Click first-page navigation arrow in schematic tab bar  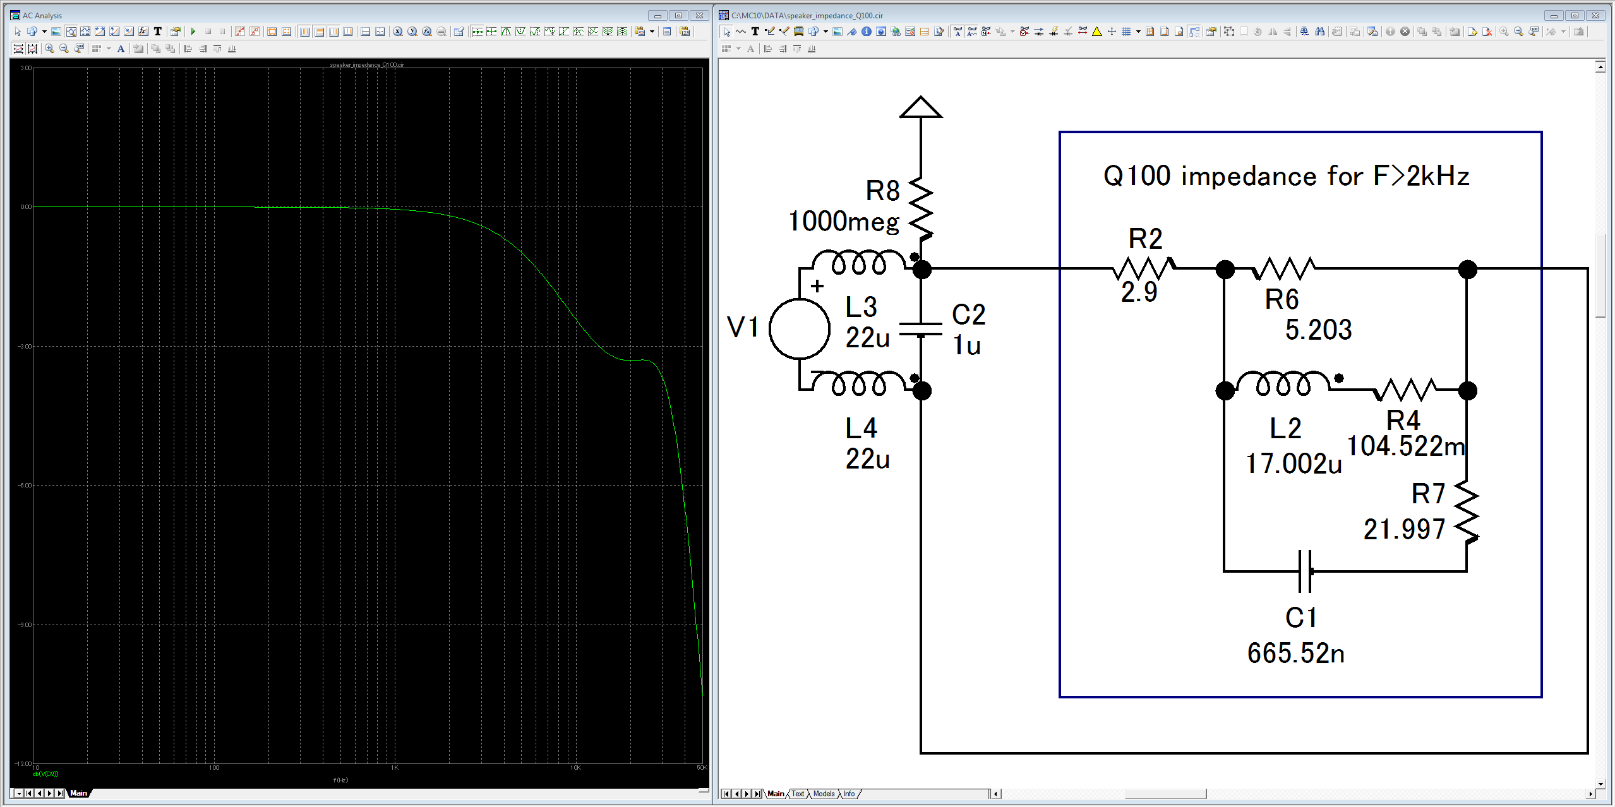(726, 794)
